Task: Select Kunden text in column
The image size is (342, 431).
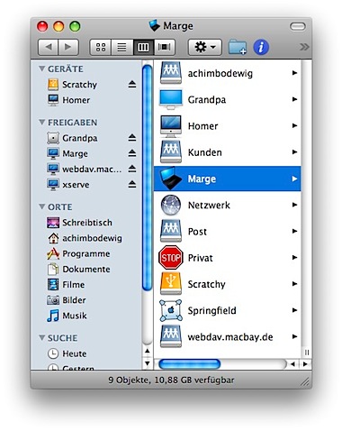Action: (205, 152)
